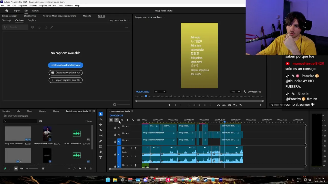
Task: Open Program monitor settings wrench
Action: tap(244, 92)
